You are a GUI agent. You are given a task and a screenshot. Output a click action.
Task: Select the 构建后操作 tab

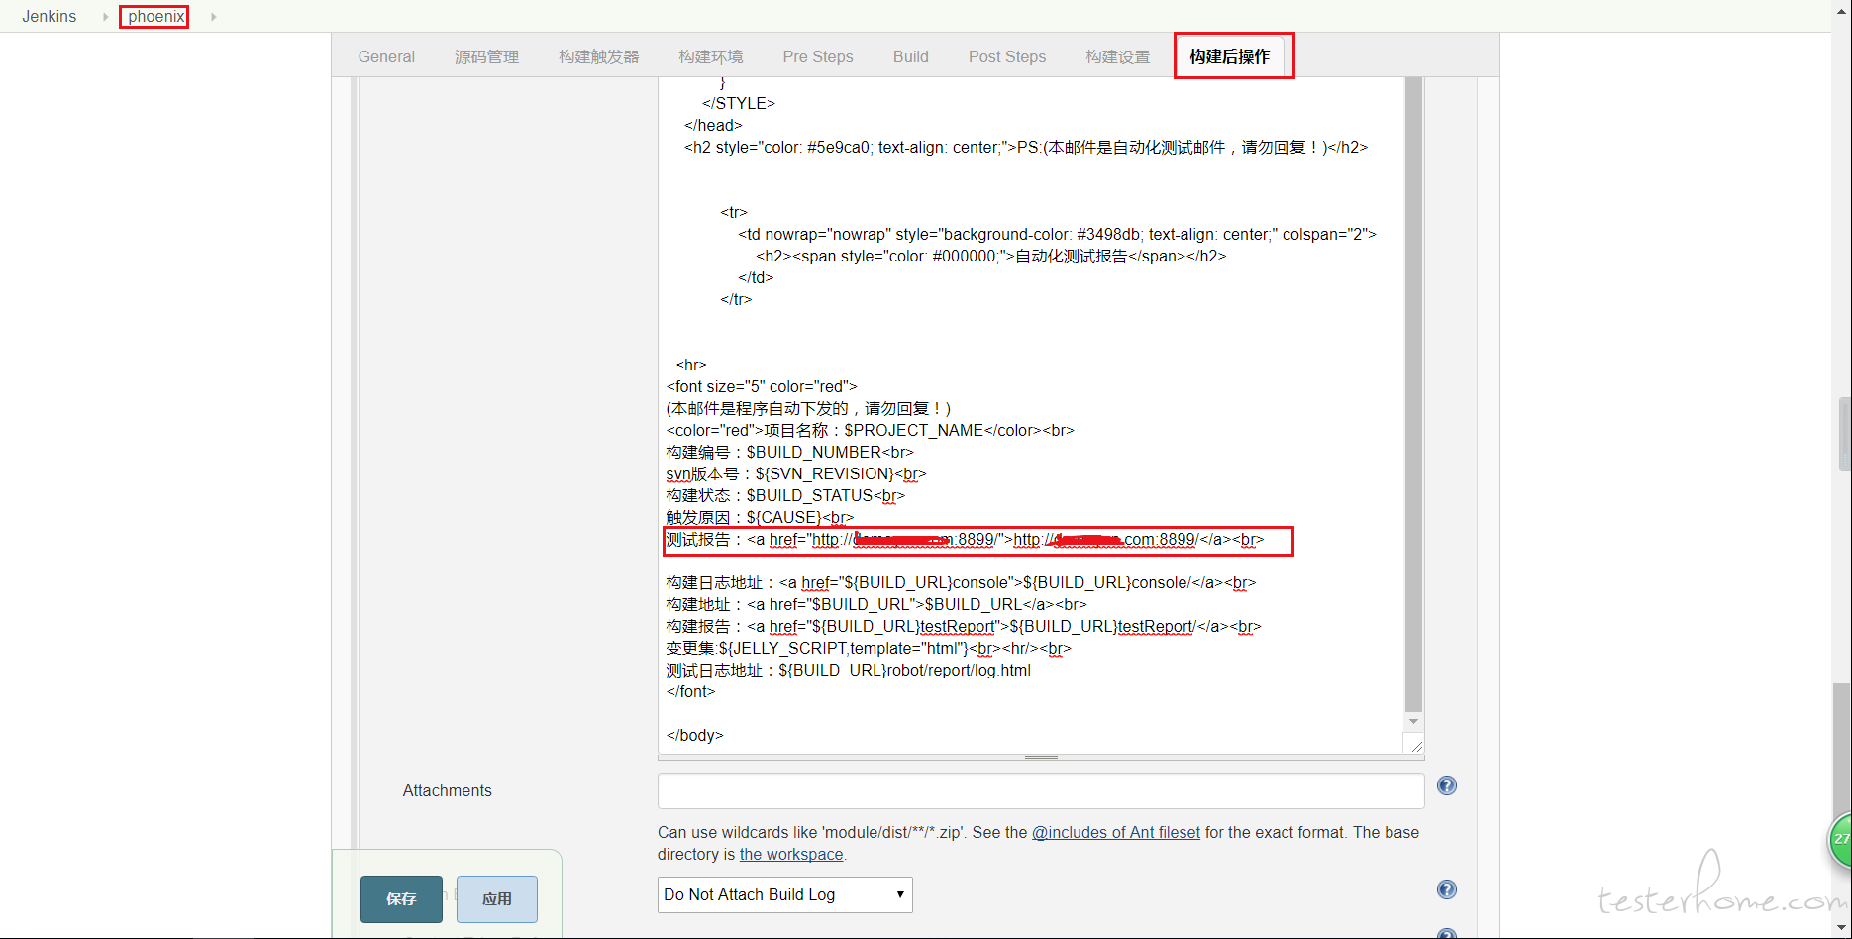click(x=1229, y=56)
